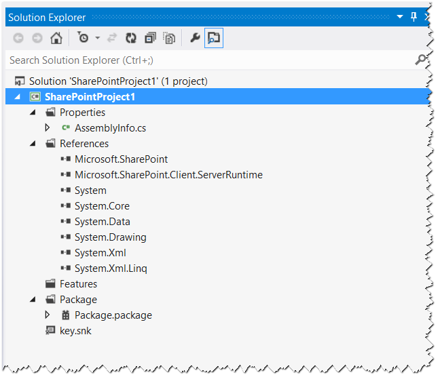Click the Features folder icon
The height and width of the screenshot is (379, 440).
pyautogui.click(x=50, y=284)
